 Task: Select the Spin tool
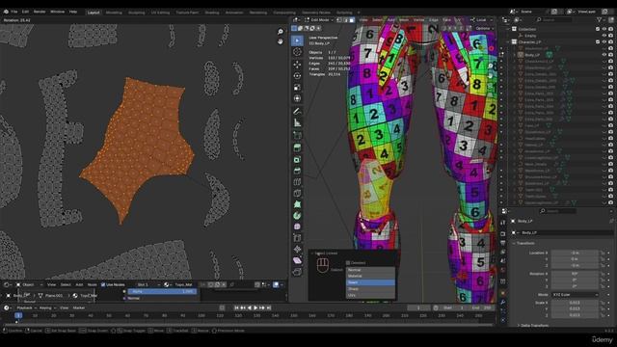[x=298, y=216]
